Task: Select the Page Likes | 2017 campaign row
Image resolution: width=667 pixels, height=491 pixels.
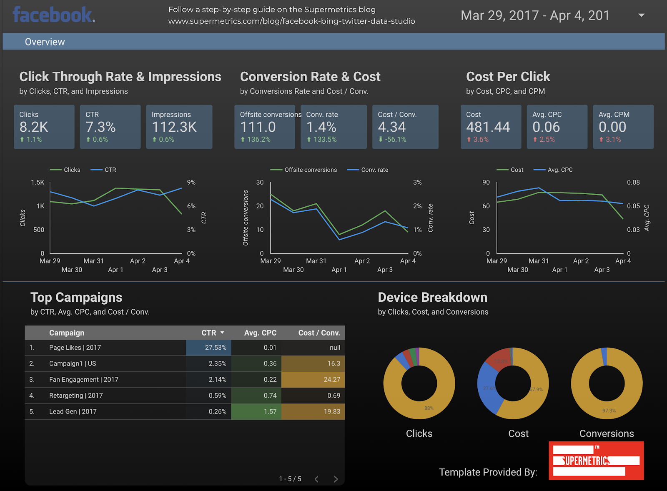Action: pyautogui.click(x=185, y=348)
